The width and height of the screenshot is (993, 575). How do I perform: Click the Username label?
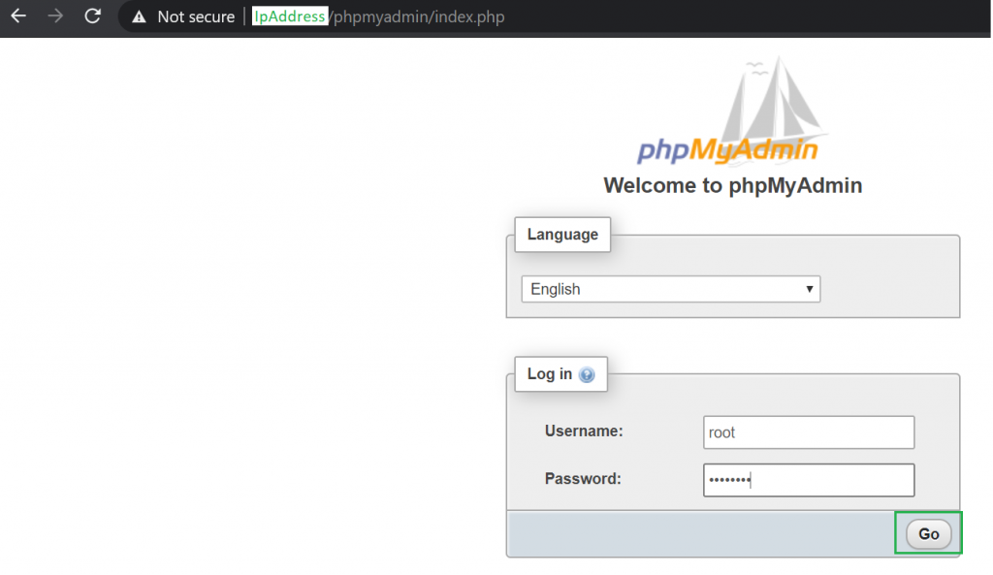coord(583,431)
